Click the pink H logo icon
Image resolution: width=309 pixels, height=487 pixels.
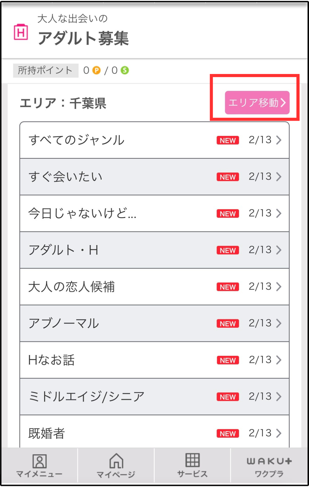21,32
